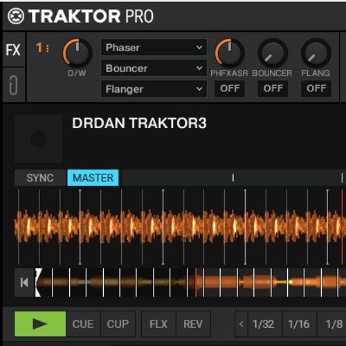Viewport: 346px width, 346px height.
Task: Click the stripe overview waveform
Action: (x=190, y=282)
